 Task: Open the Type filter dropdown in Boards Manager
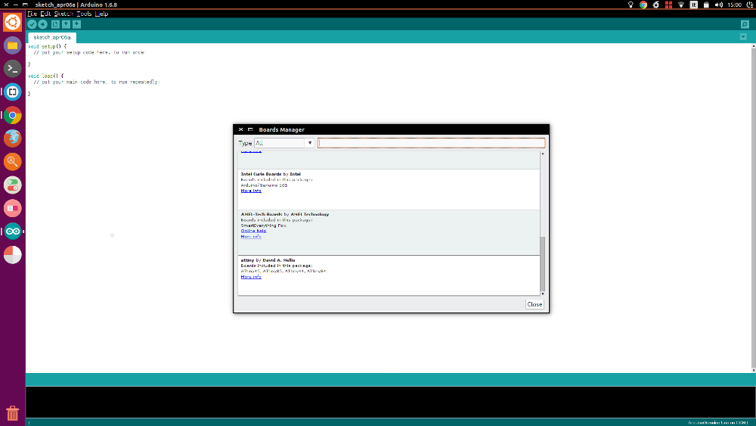284,143
